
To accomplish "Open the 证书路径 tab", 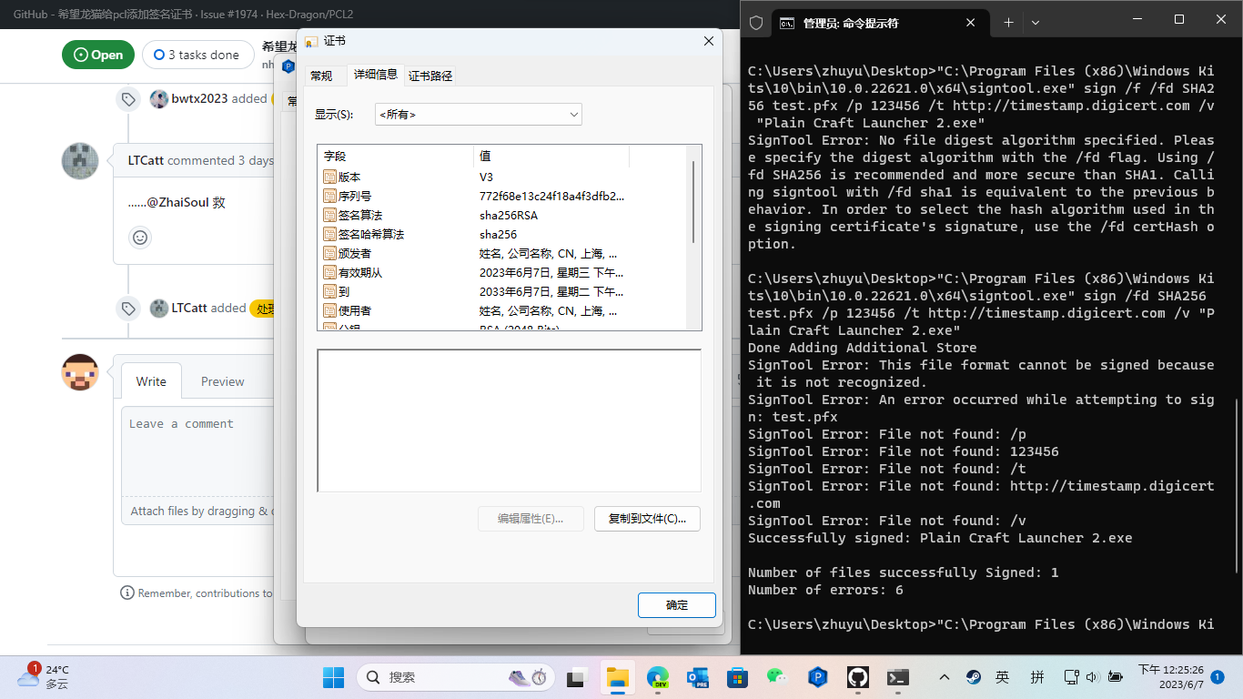I will [x=430, y=76].
